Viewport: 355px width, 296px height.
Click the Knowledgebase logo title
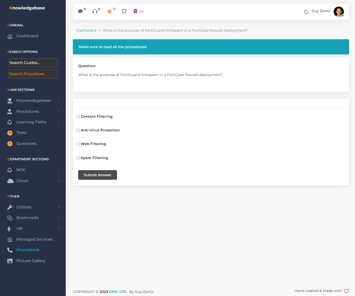[x=27, y=8]
